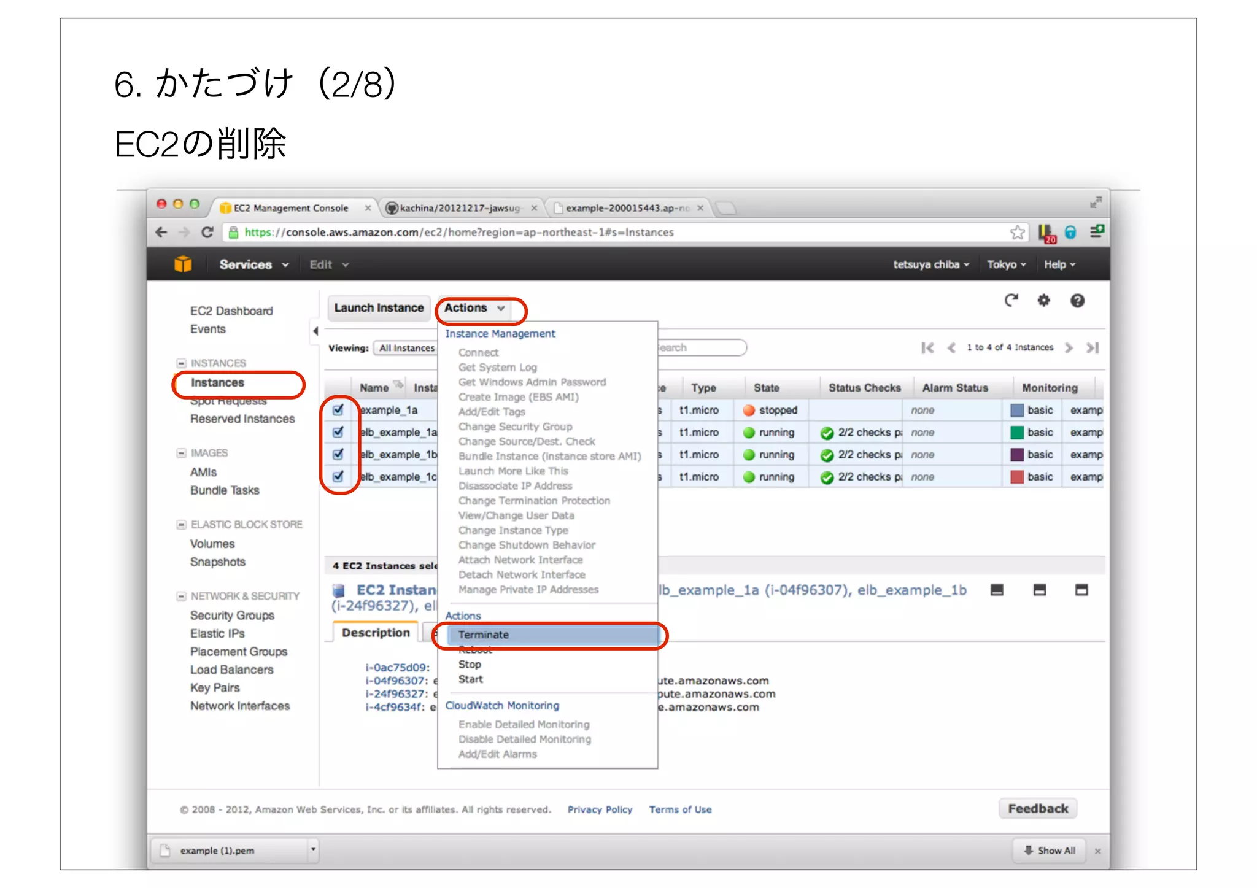This screenshot has height=888, width=1257.
Task: Open Instances in the sidebar
Action: point(217,383)
